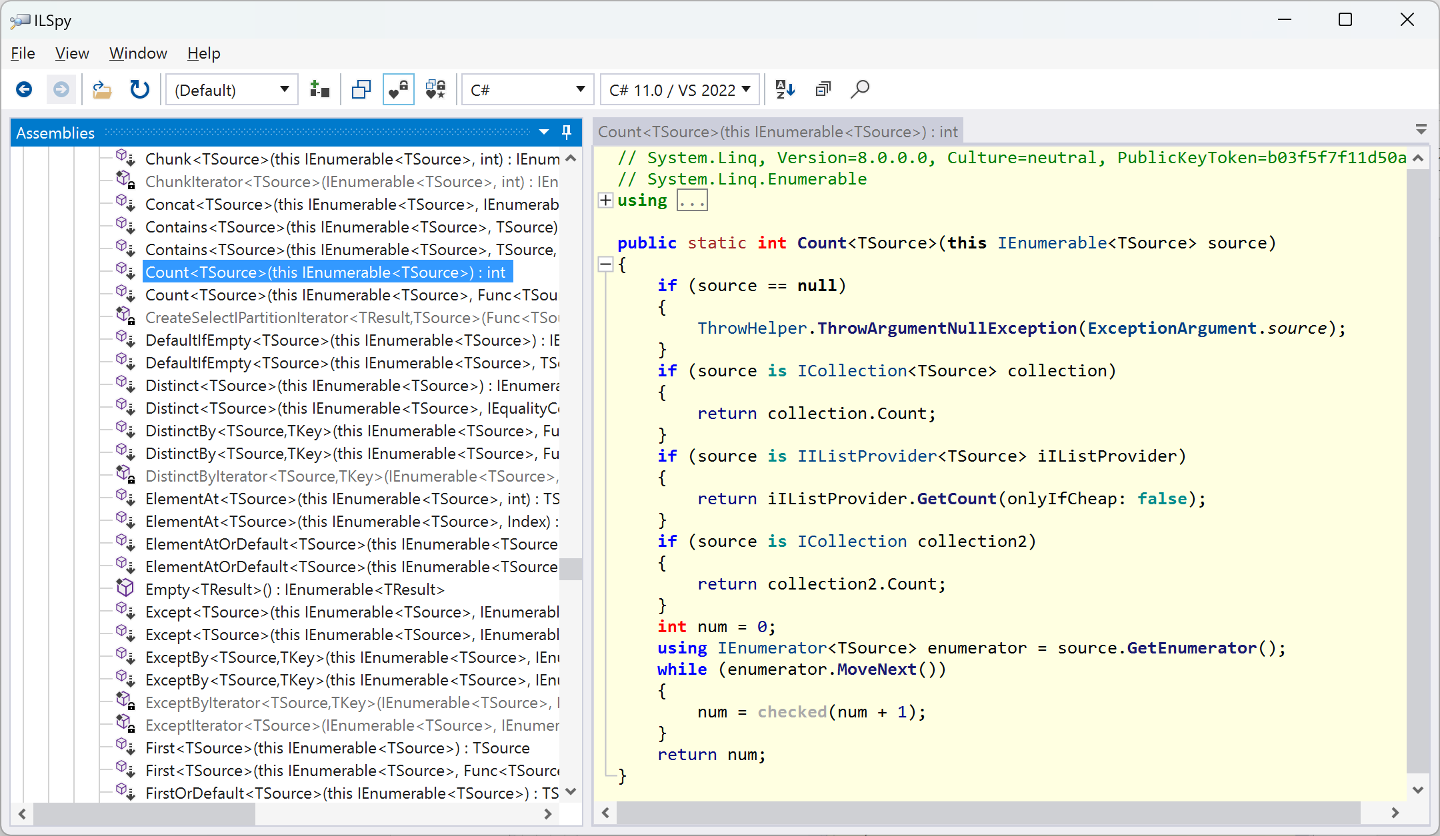Select First<TSource>(this IEnumerable<TSource>) : TSource
Screen dimensions: 1440x836
coord(337,748)
